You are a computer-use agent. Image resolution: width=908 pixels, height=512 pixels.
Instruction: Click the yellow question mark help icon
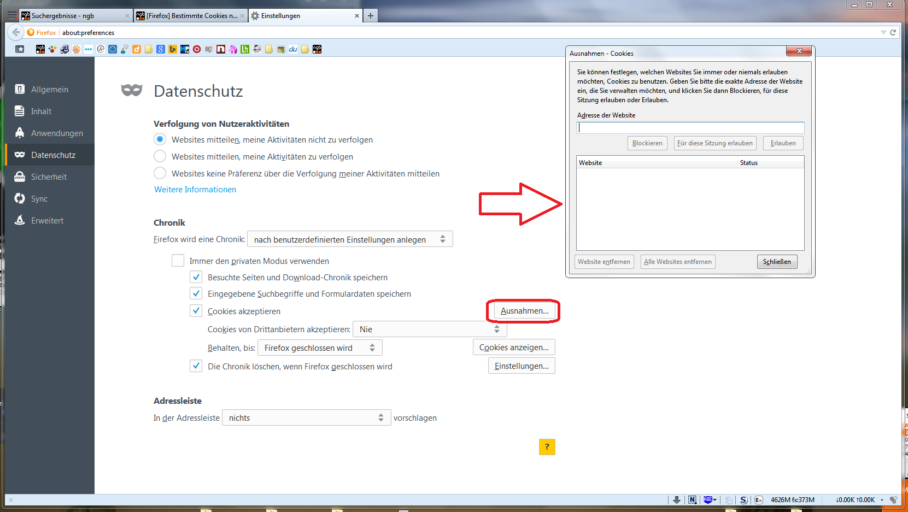click(547, 447)
